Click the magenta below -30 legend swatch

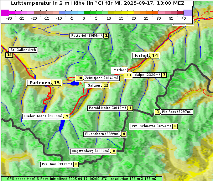[5, 12]
